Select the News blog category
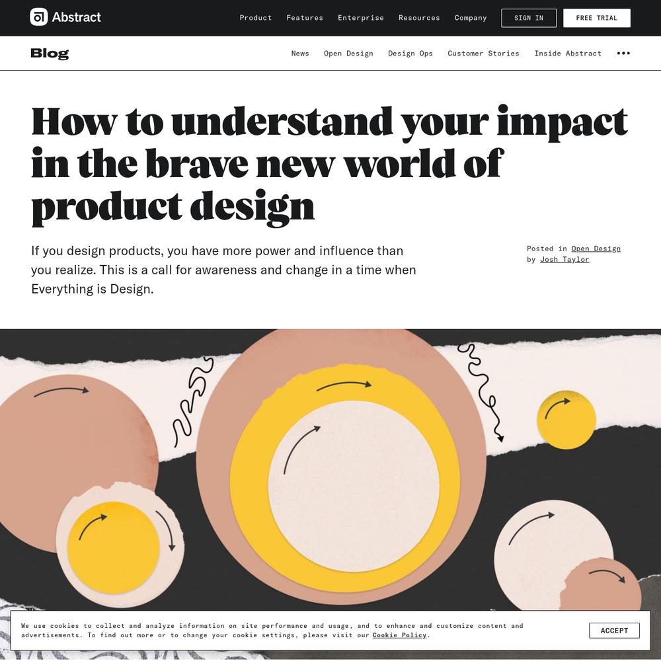 (300, 53)
